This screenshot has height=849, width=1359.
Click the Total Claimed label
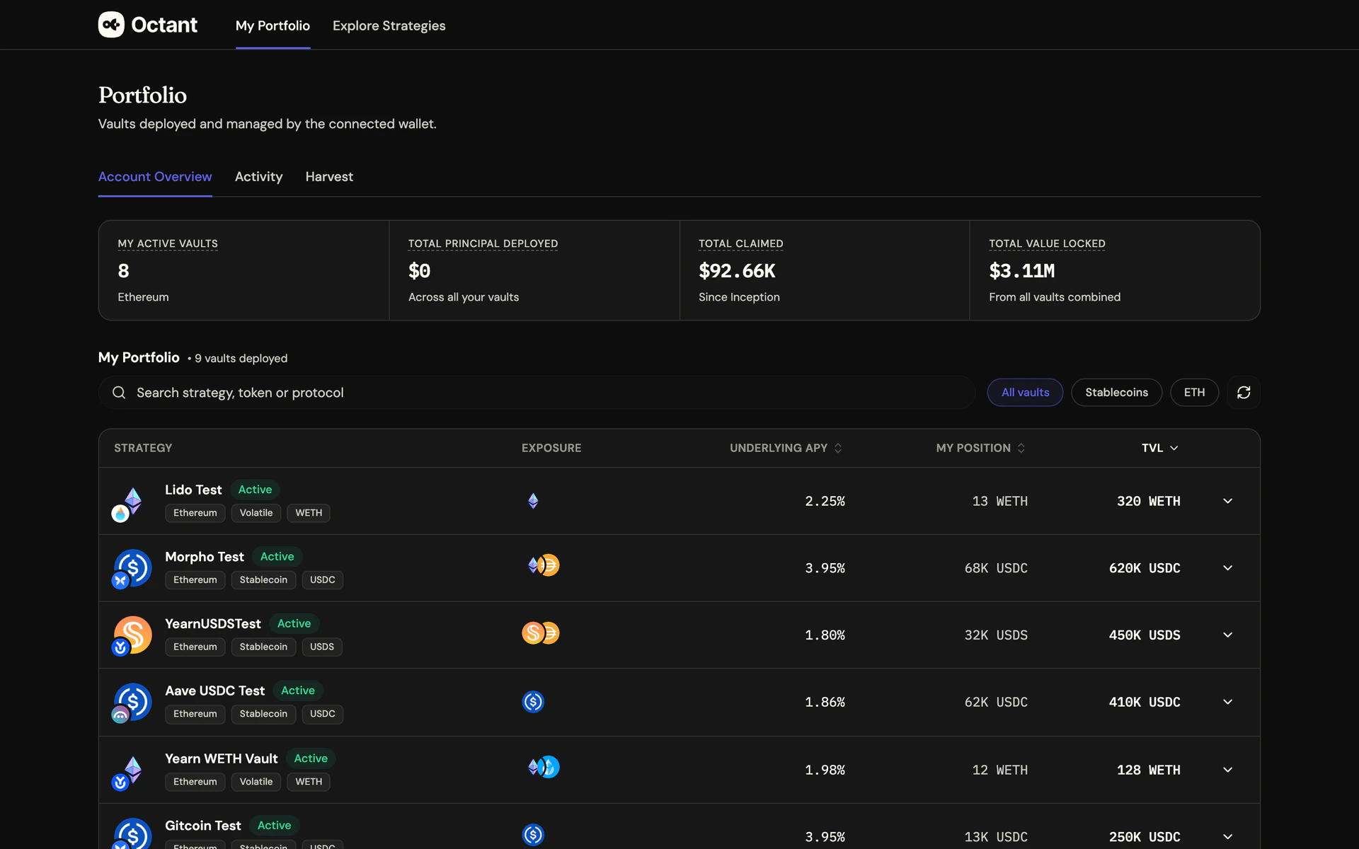click(x=740, y=243)
